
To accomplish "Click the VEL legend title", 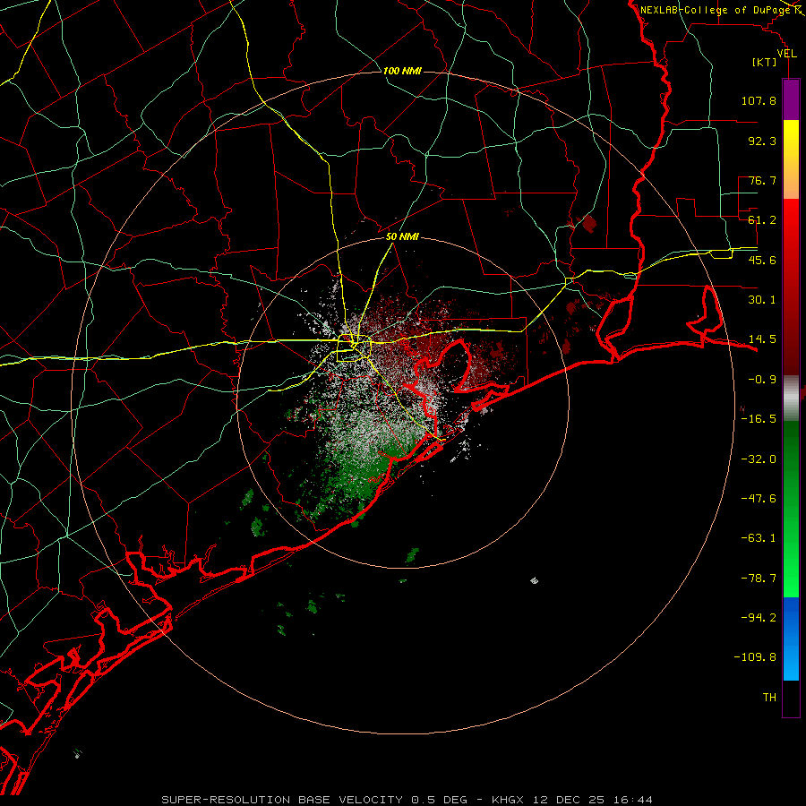I will [x=786, y=54].
